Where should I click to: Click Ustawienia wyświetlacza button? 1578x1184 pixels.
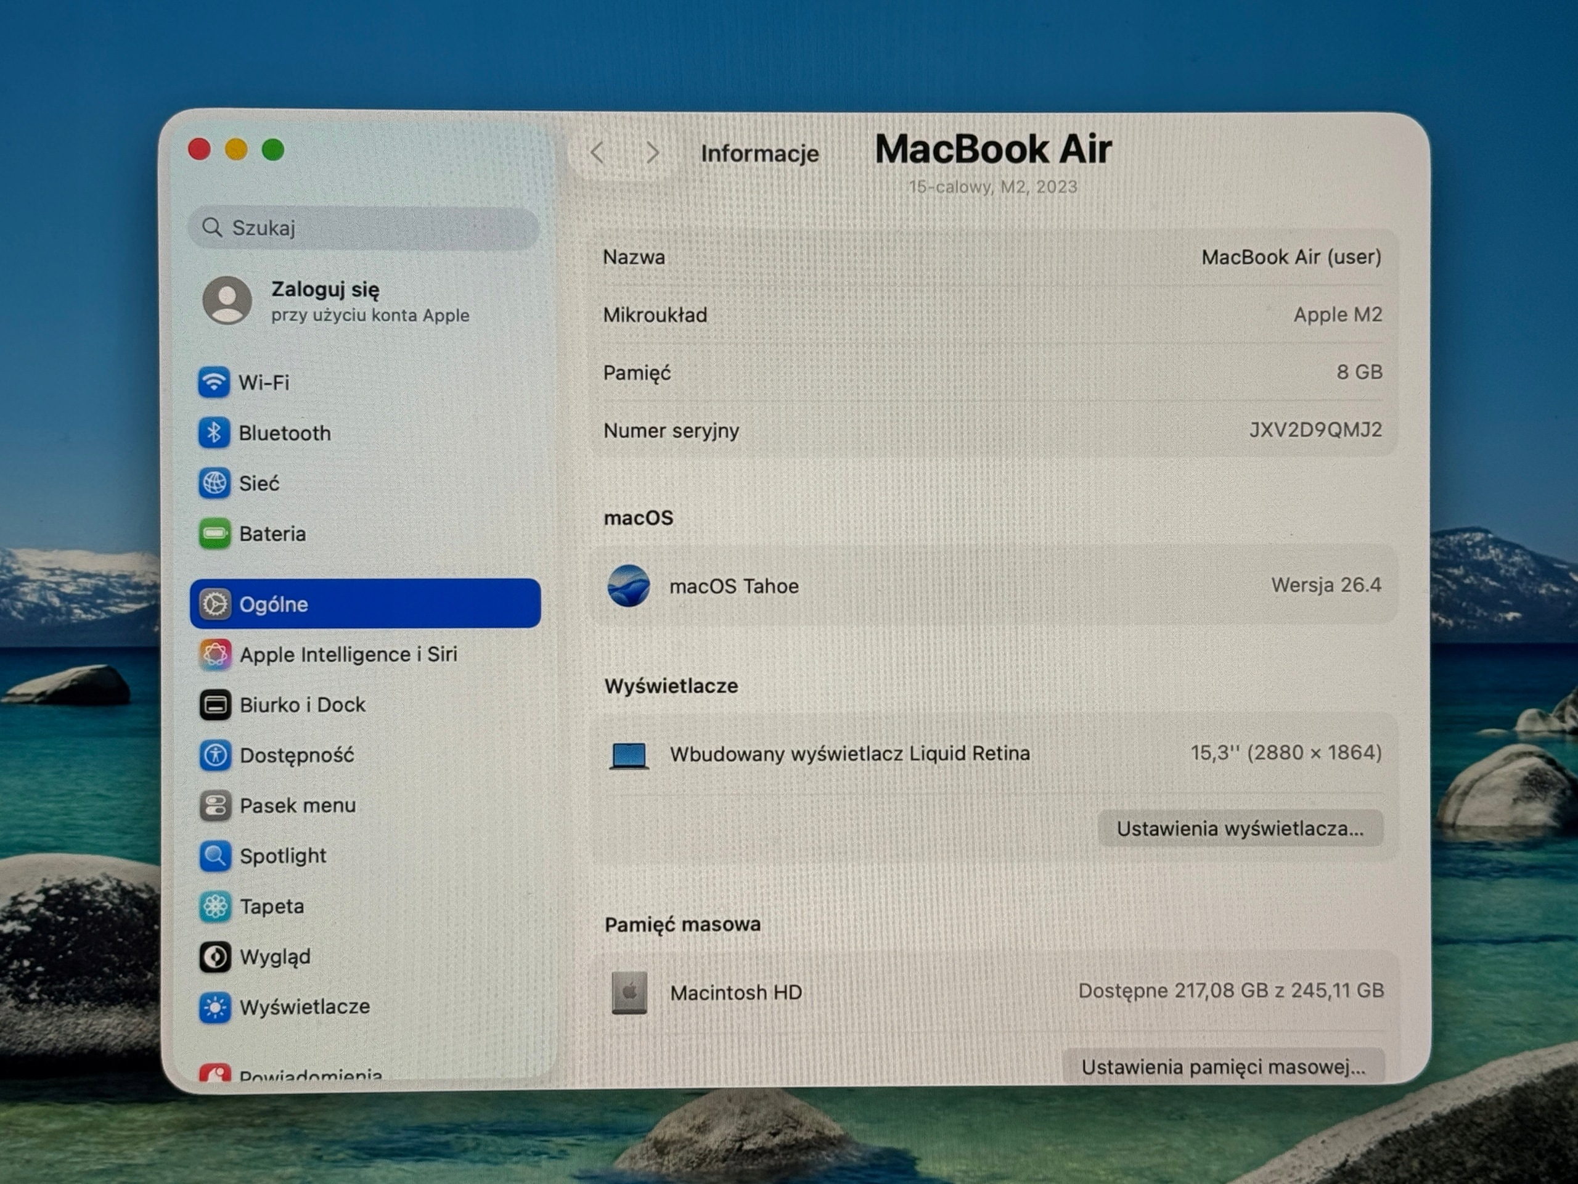coord(1241,829)
